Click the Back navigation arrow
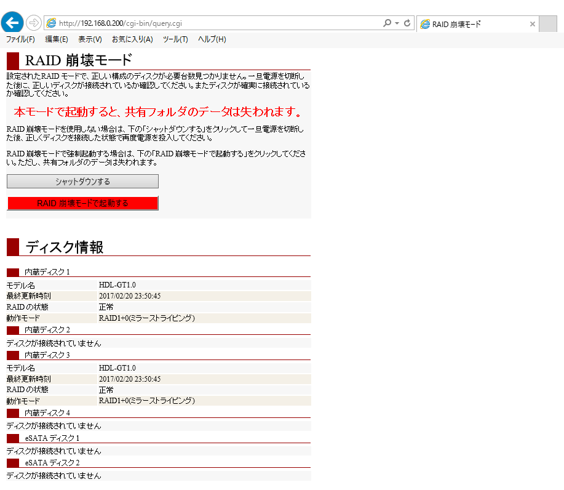Screen dimensions: 564x490 point(12,22)
